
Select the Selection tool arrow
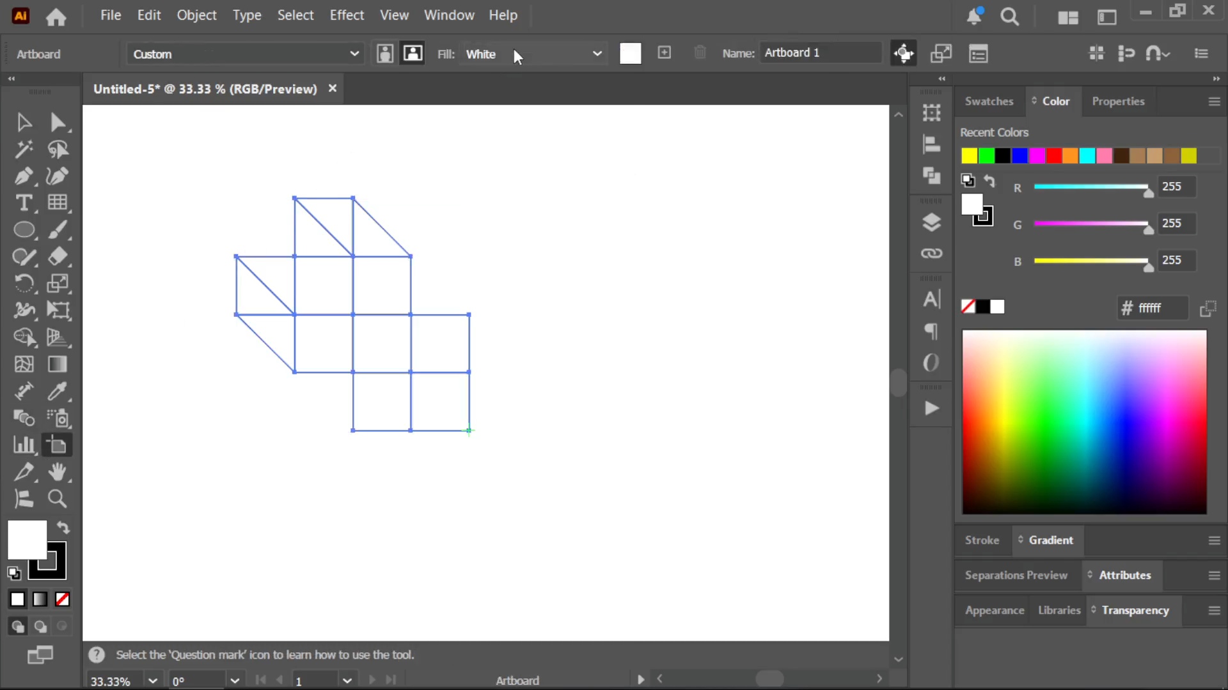tap(24, 121)
